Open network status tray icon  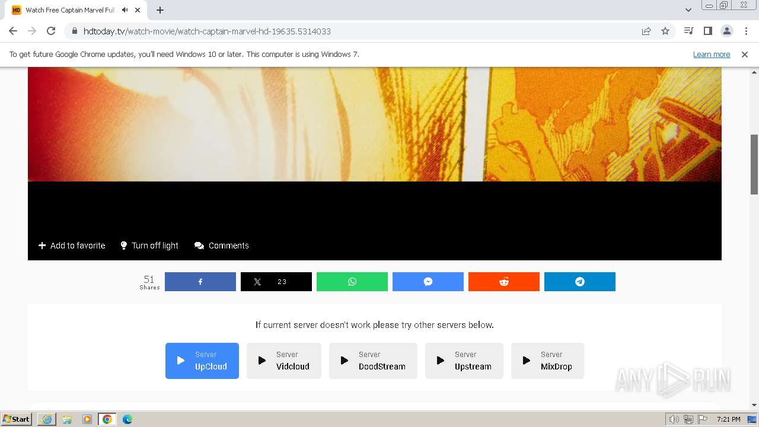(688, 419)
